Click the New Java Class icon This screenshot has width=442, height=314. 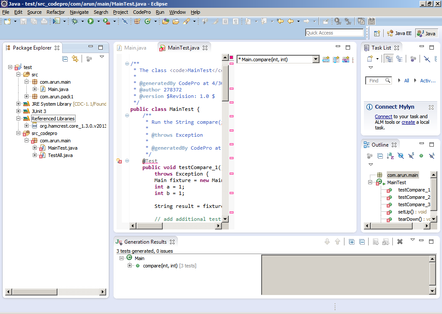148,21
